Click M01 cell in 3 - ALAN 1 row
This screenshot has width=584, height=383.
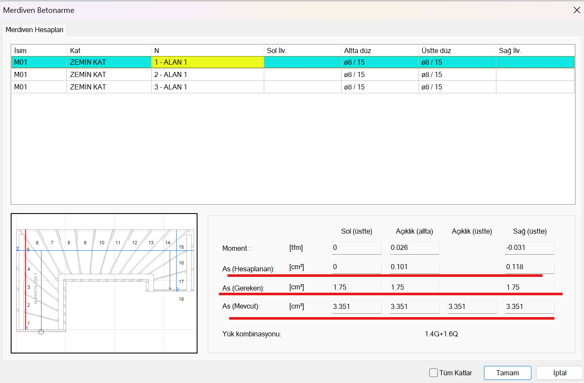click(39, 87)
